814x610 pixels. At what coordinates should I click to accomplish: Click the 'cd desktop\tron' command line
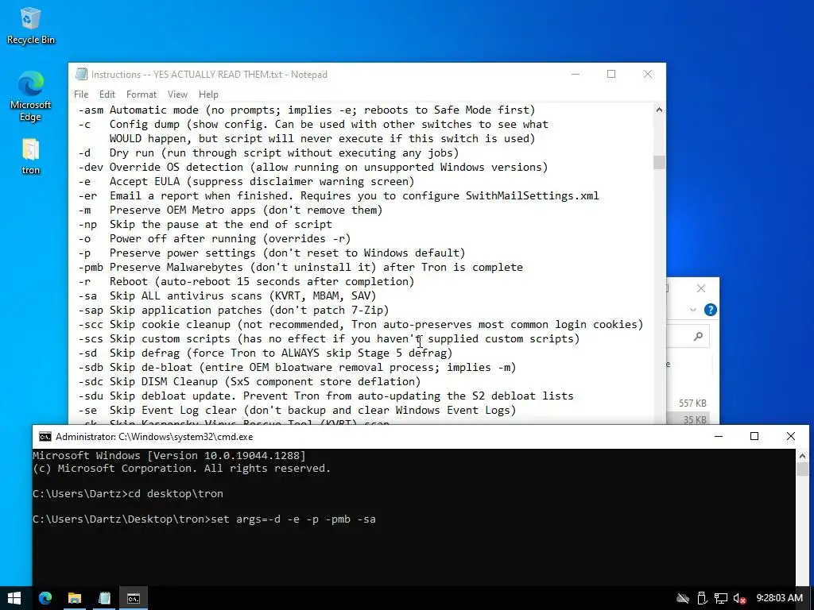(128, 494)
